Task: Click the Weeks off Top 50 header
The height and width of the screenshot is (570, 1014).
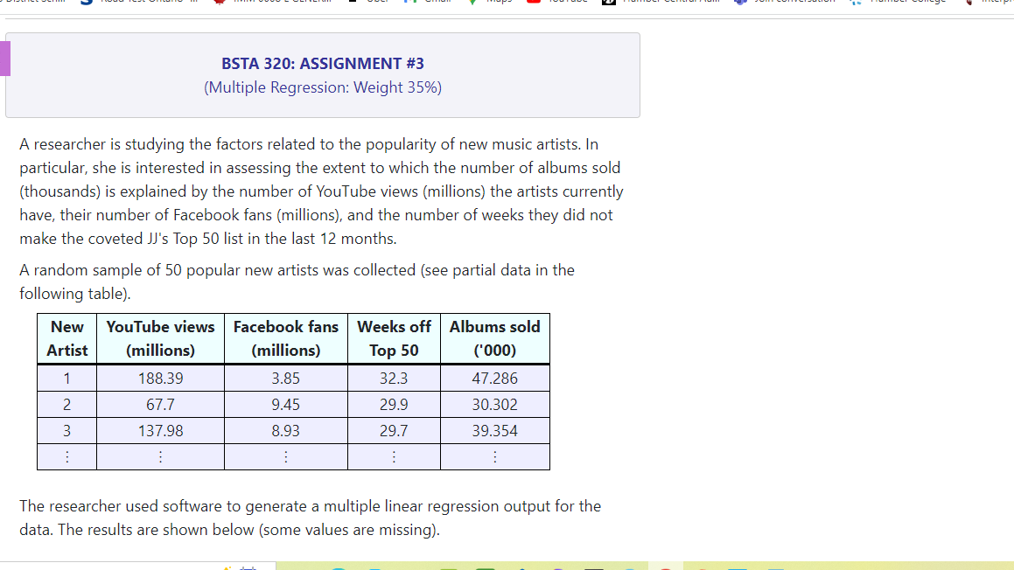Action: coord(394,338)
